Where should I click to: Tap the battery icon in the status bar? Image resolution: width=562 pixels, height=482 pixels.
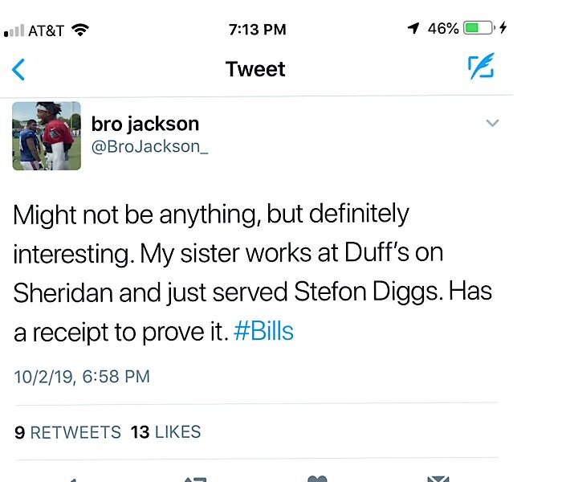click(x=479, y=27)
